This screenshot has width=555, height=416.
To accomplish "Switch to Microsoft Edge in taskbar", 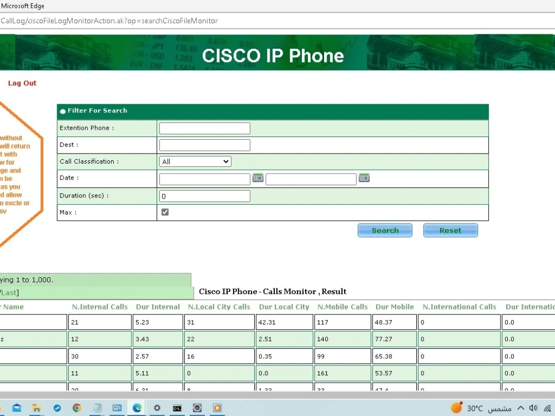I will tap(137, 408).
